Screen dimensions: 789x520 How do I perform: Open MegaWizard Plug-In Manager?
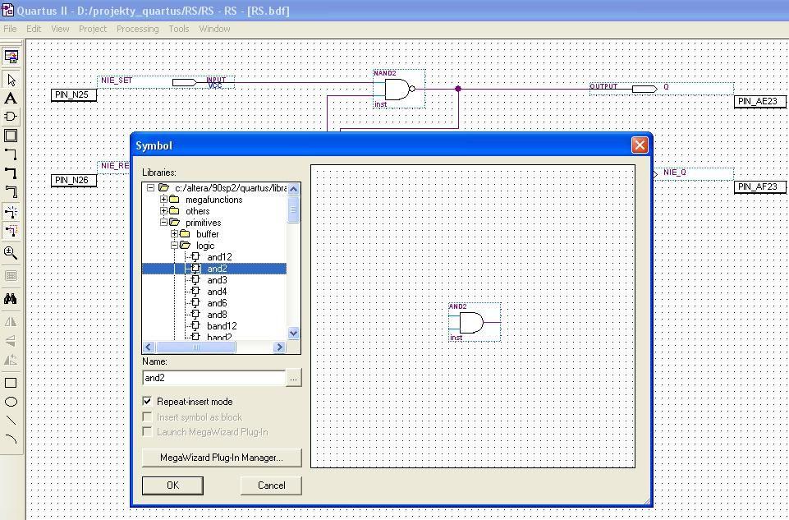(x=222, y=458)
